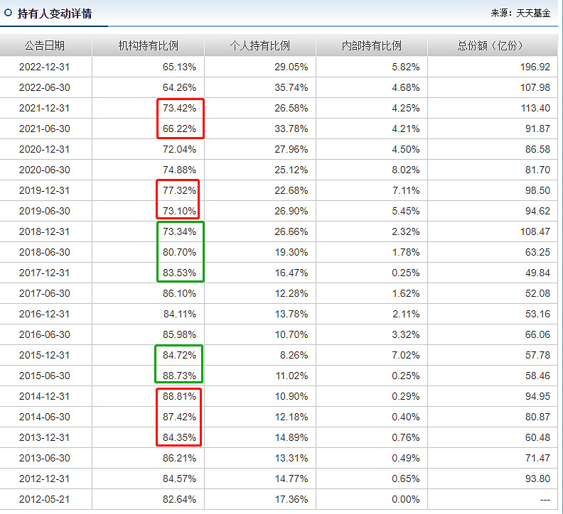563x514 pixels.
Task: Click institutional ratio 73.42%
Action: [179, 108]
